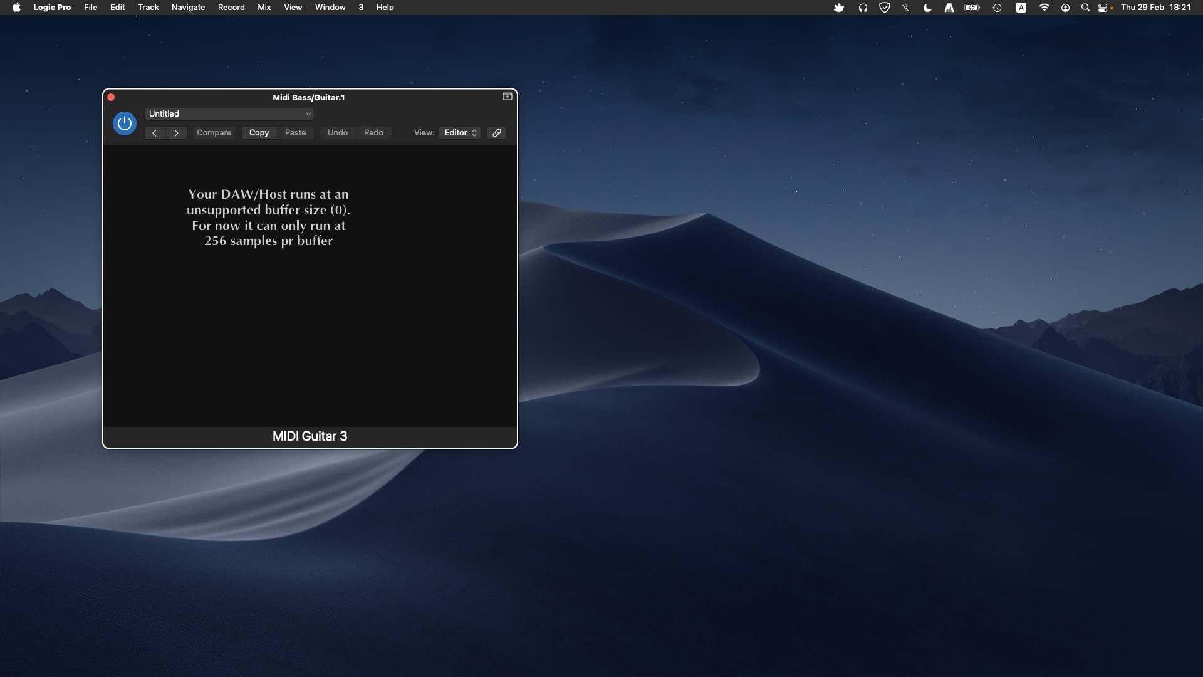
Task: Click the hand-shaped menu bar icon
Action: [839, 8]
